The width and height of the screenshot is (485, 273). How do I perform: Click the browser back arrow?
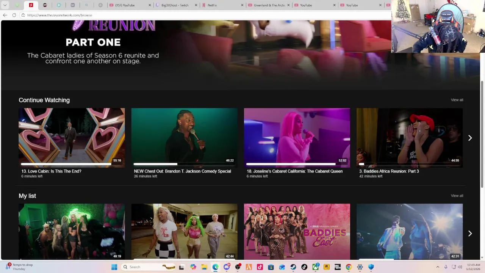coord(5,15)
